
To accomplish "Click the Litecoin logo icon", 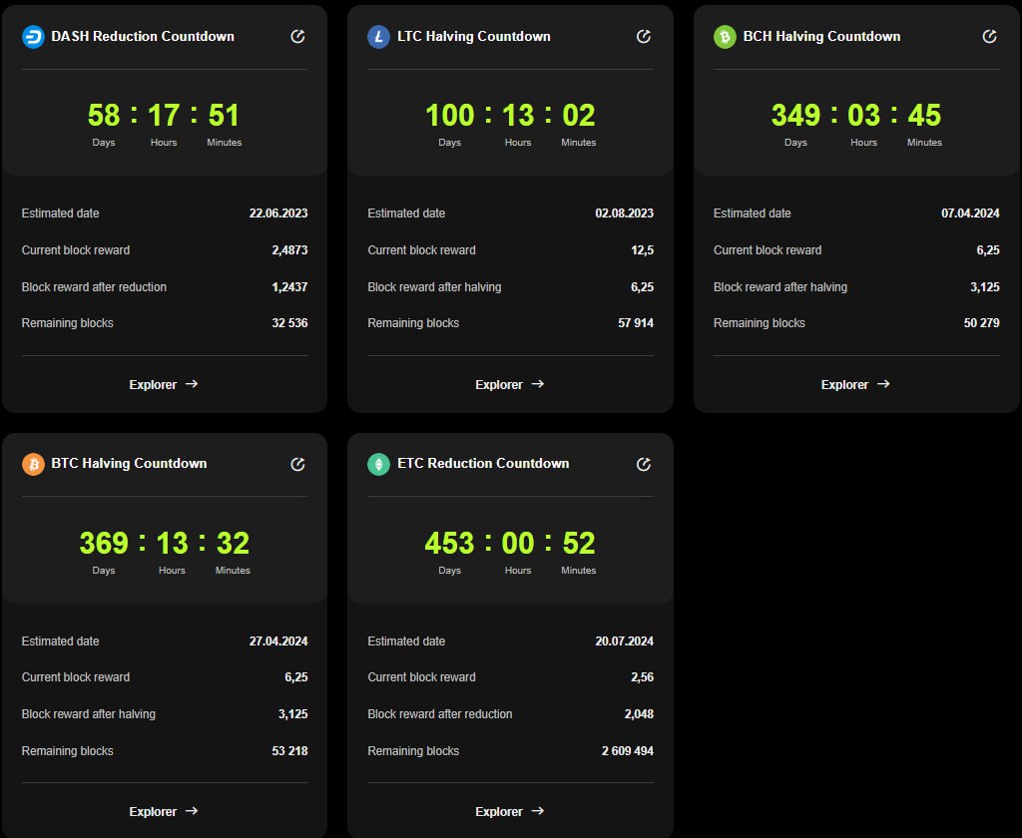I will click(x=379, y=37).
